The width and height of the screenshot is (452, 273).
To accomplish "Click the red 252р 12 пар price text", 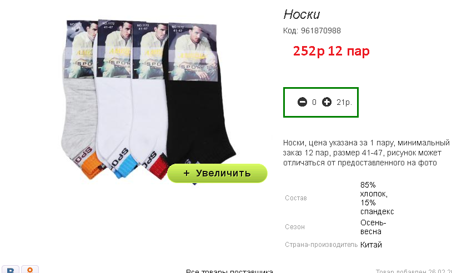I will (x=331, y=51).
